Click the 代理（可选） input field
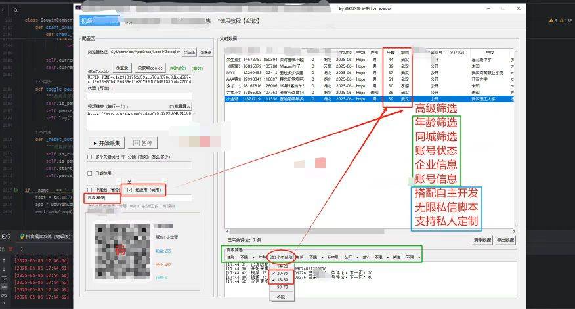Viewport: 575px width, 309px height. (x=139, y=96)
